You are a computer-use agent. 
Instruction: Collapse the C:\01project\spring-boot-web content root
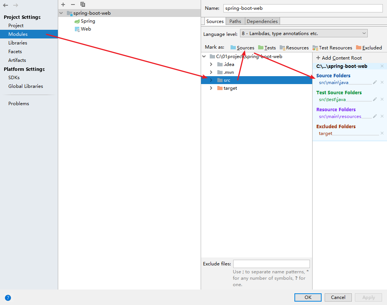(204, 57)
